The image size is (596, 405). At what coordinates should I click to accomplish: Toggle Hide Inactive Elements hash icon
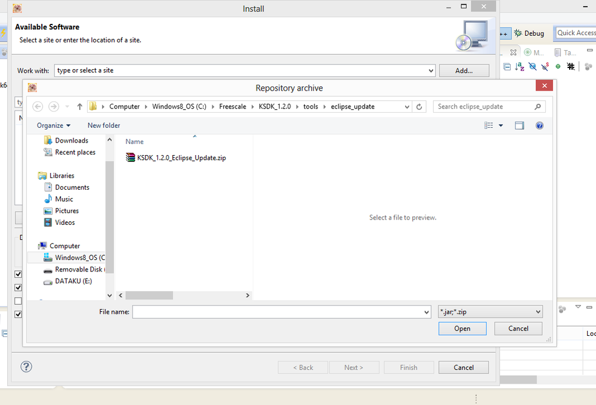tap(570, 66)
